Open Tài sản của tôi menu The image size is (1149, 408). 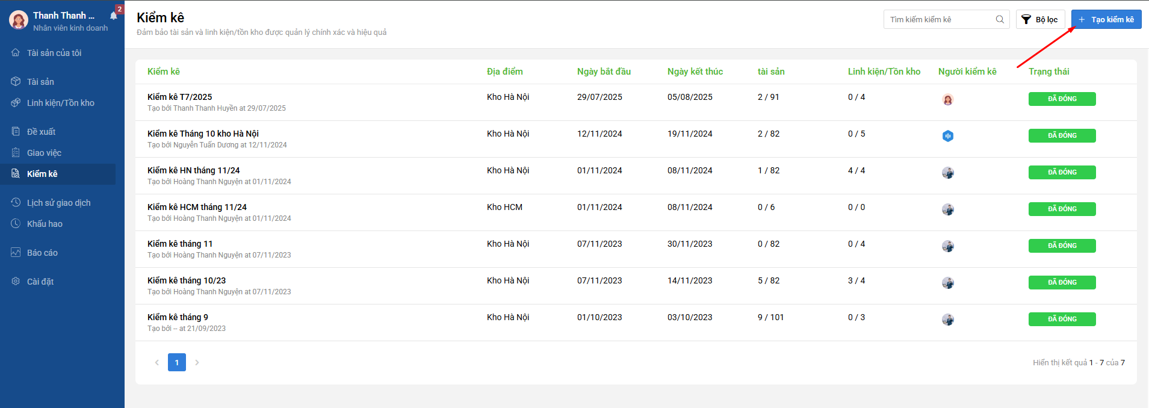tap(58, 52)
